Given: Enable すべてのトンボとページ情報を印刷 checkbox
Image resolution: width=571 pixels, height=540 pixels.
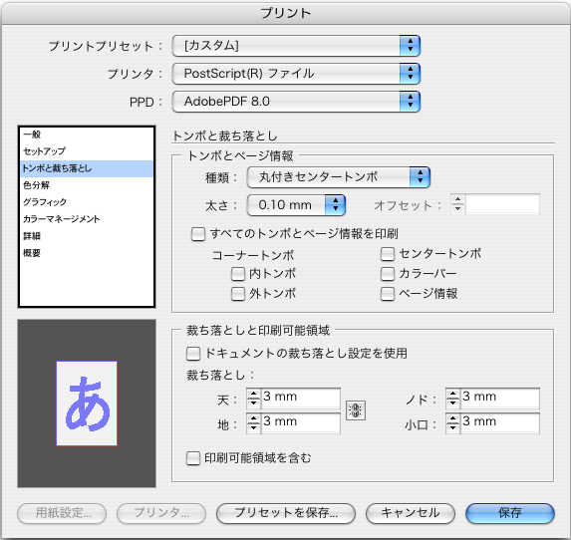Looking at the screenshot, I should pyautogui.click(x=198, y=234).
